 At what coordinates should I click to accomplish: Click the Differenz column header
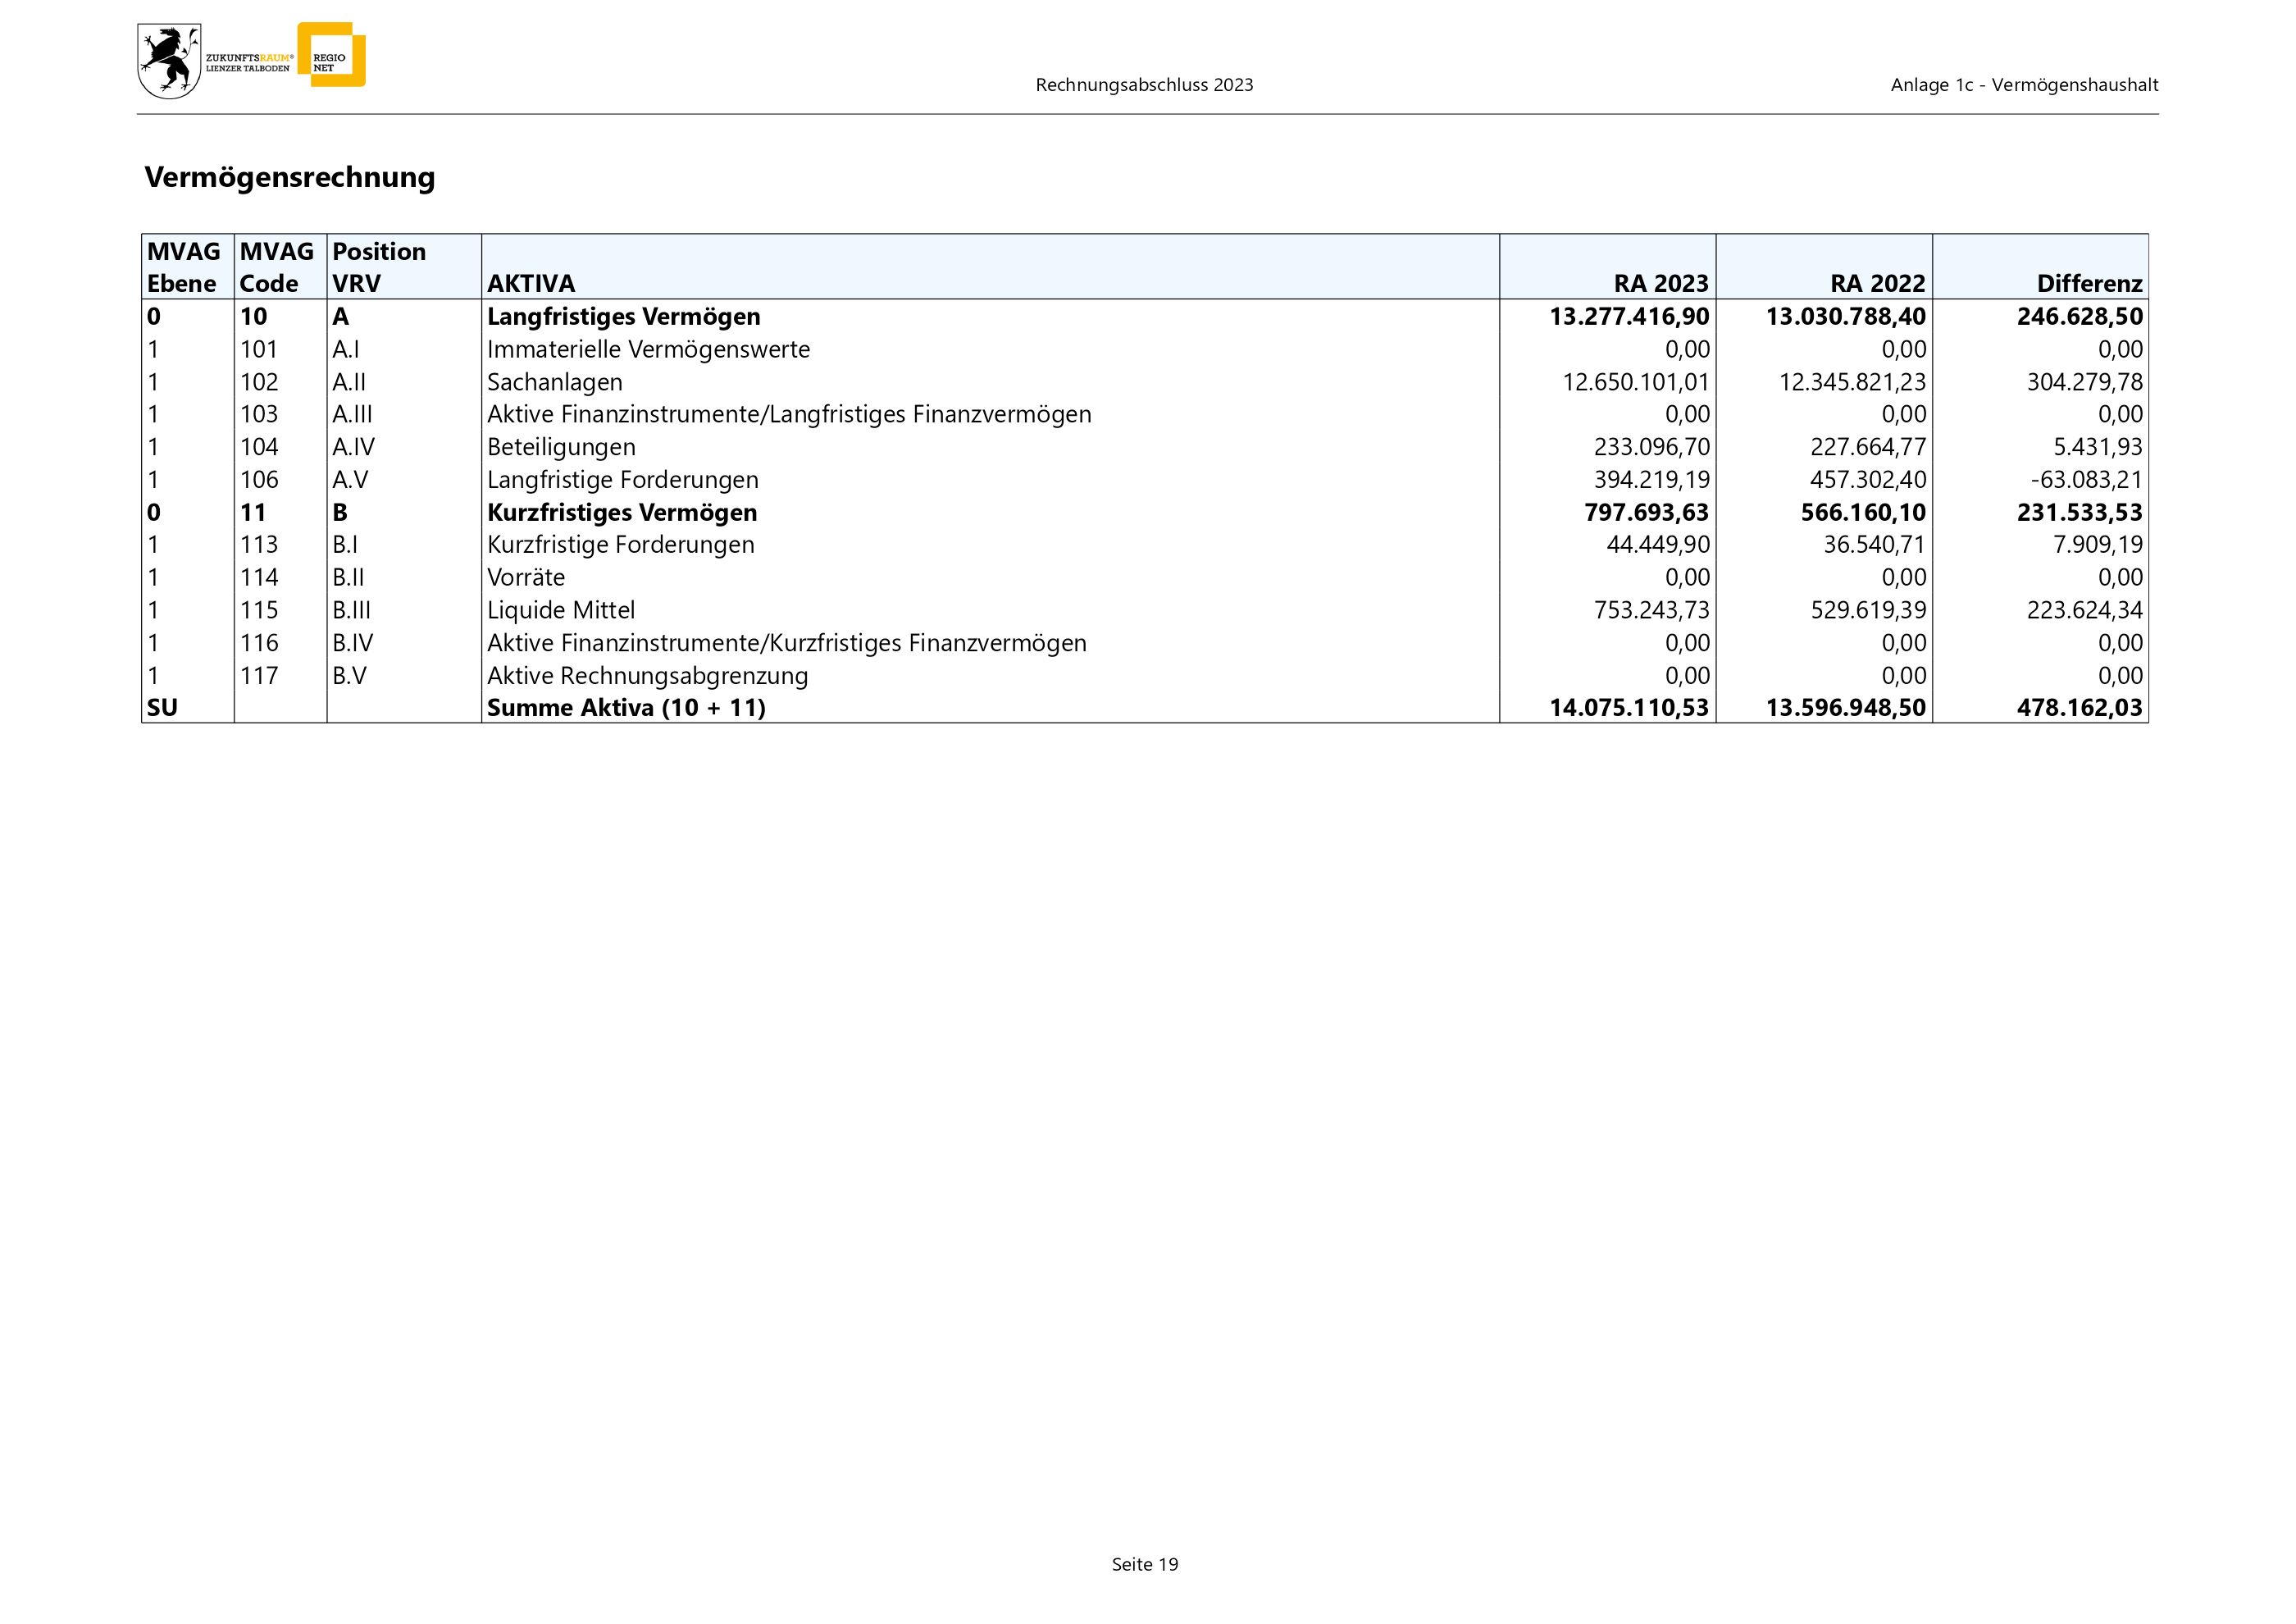click(x=2089, y=284)
